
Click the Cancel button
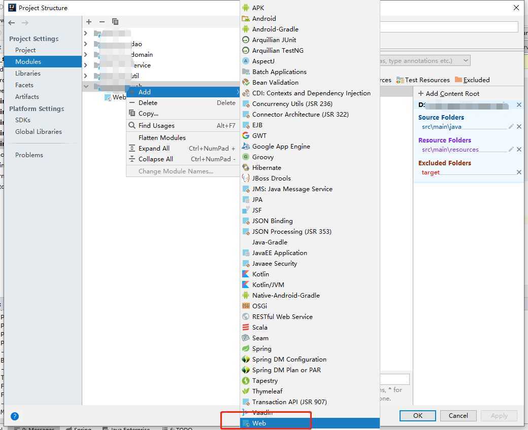[458, 415]
